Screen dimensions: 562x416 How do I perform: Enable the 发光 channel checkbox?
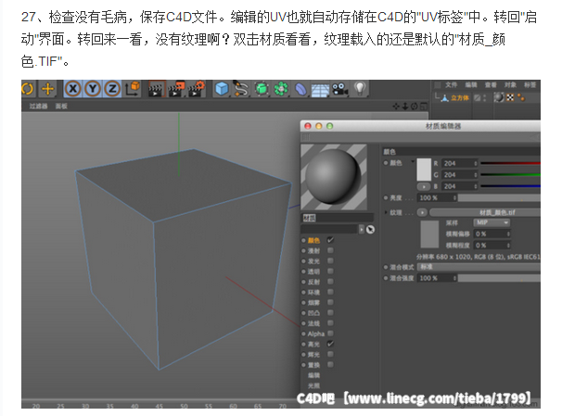330,260
